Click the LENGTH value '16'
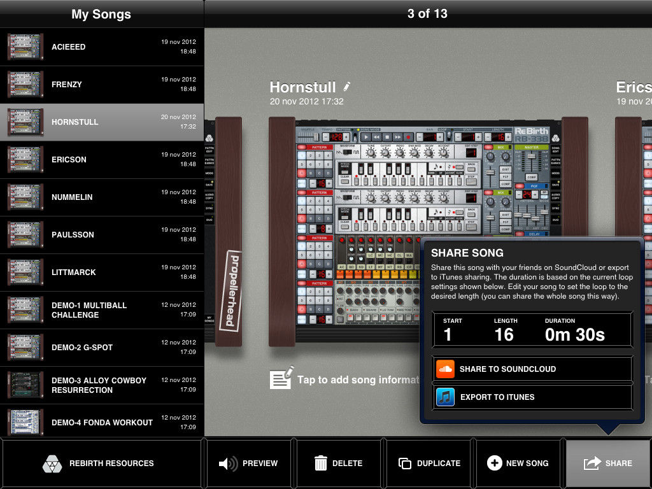 [x=504, y=335]
